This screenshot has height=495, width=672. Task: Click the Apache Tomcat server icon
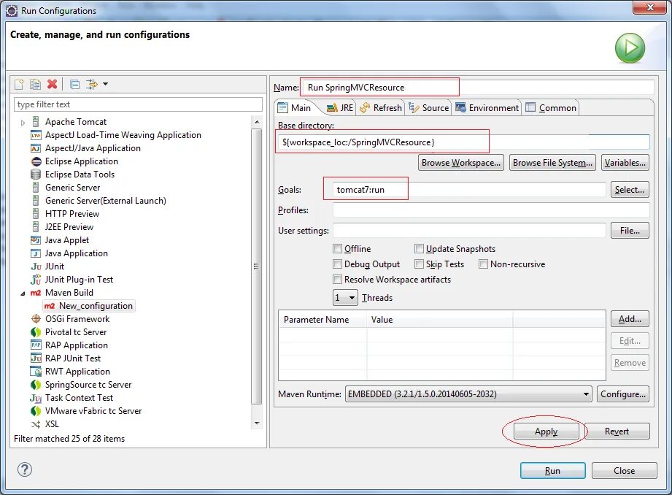pos(36,122)
